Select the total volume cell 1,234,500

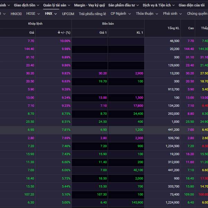point(172,146)
